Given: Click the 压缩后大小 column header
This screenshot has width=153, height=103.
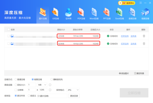Looking at the screenshot, I should (95, 30).
